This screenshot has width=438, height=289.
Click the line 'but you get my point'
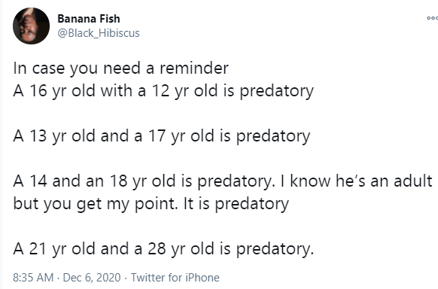[96, 203]
